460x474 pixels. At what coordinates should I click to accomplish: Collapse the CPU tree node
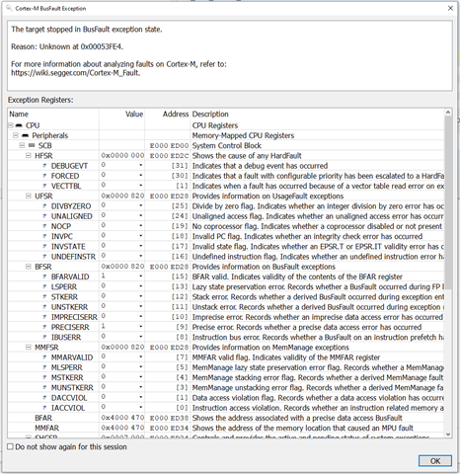pyautogui.click(x=11, y=125)
